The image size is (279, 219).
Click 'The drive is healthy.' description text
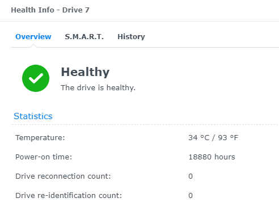pyautogui.click(x=98, y=88)
